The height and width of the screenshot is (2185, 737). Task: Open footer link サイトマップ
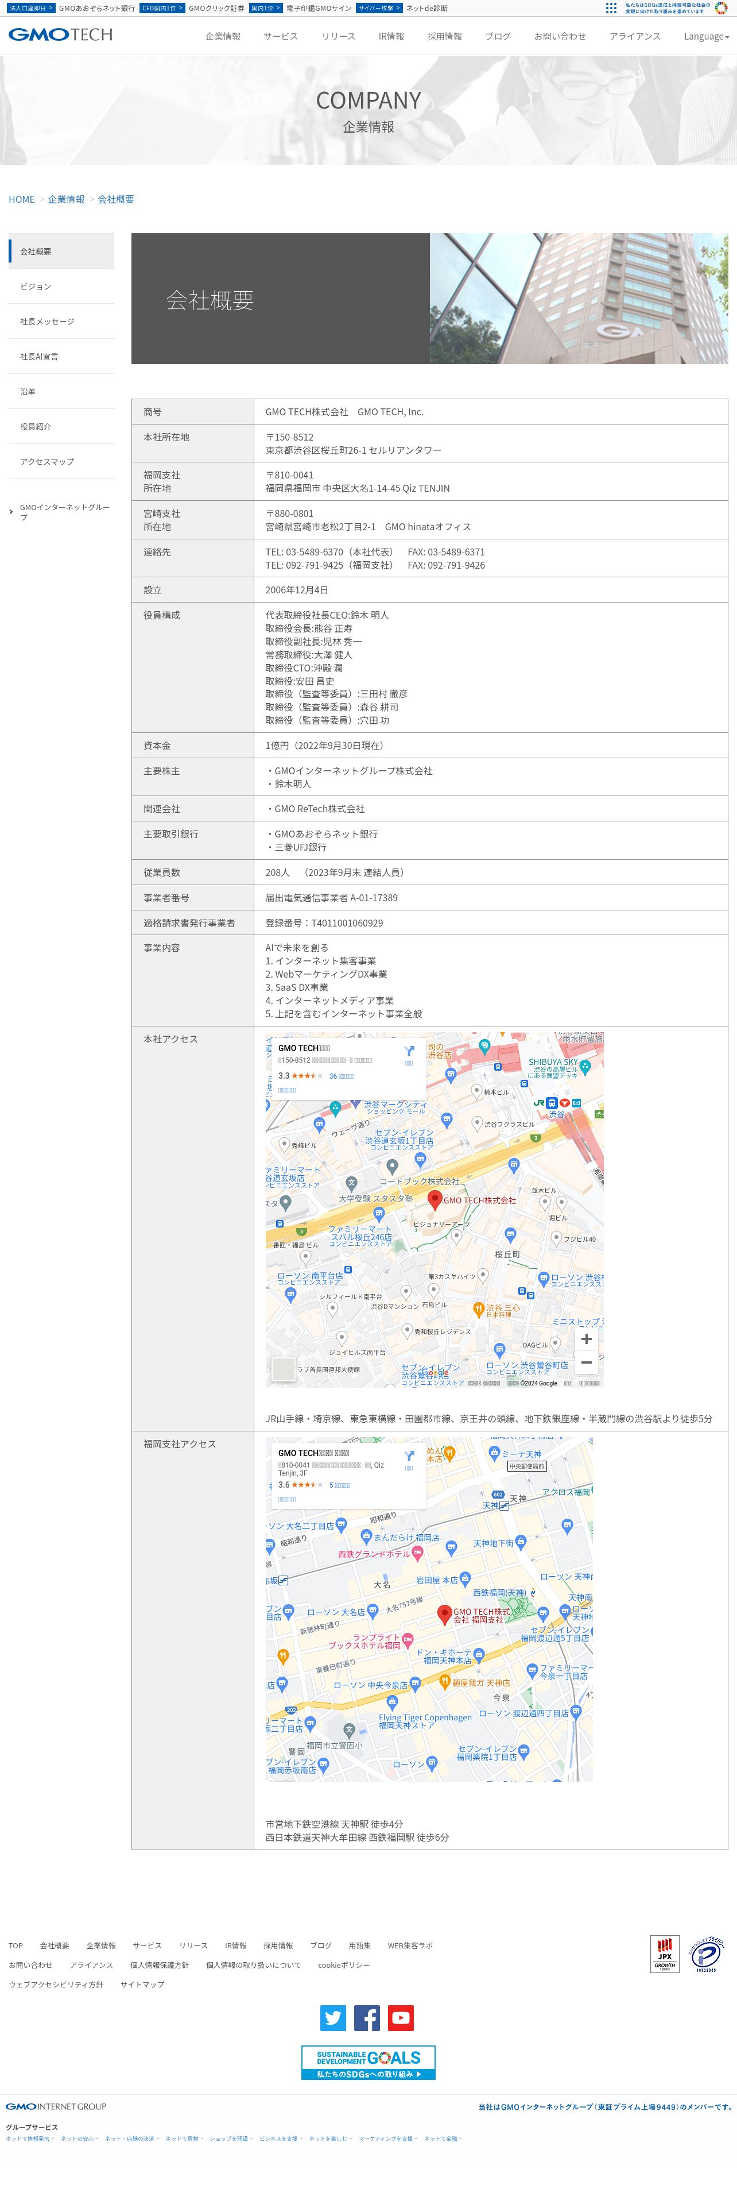click(142, 1985)
